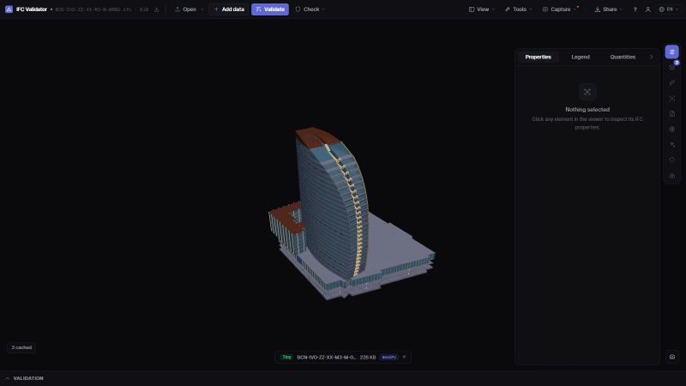Switch to the Properties tab

pos(539,57)
